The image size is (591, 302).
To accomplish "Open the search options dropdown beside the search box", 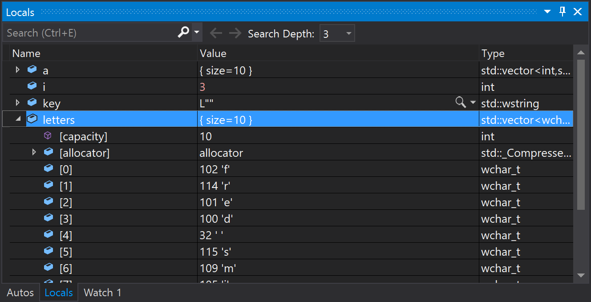I will coord(196,32).
